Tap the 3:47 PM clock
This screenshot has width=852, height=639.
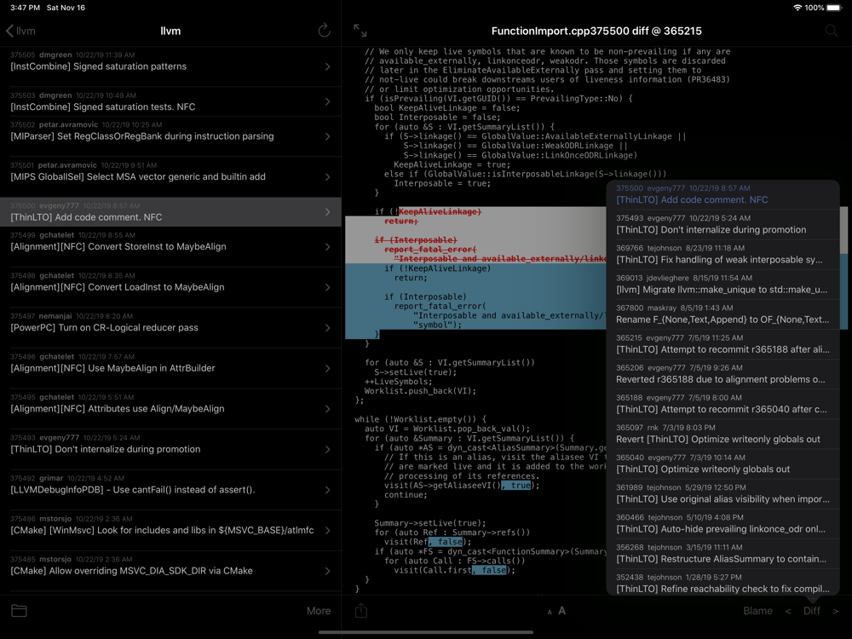pos(25,8)
